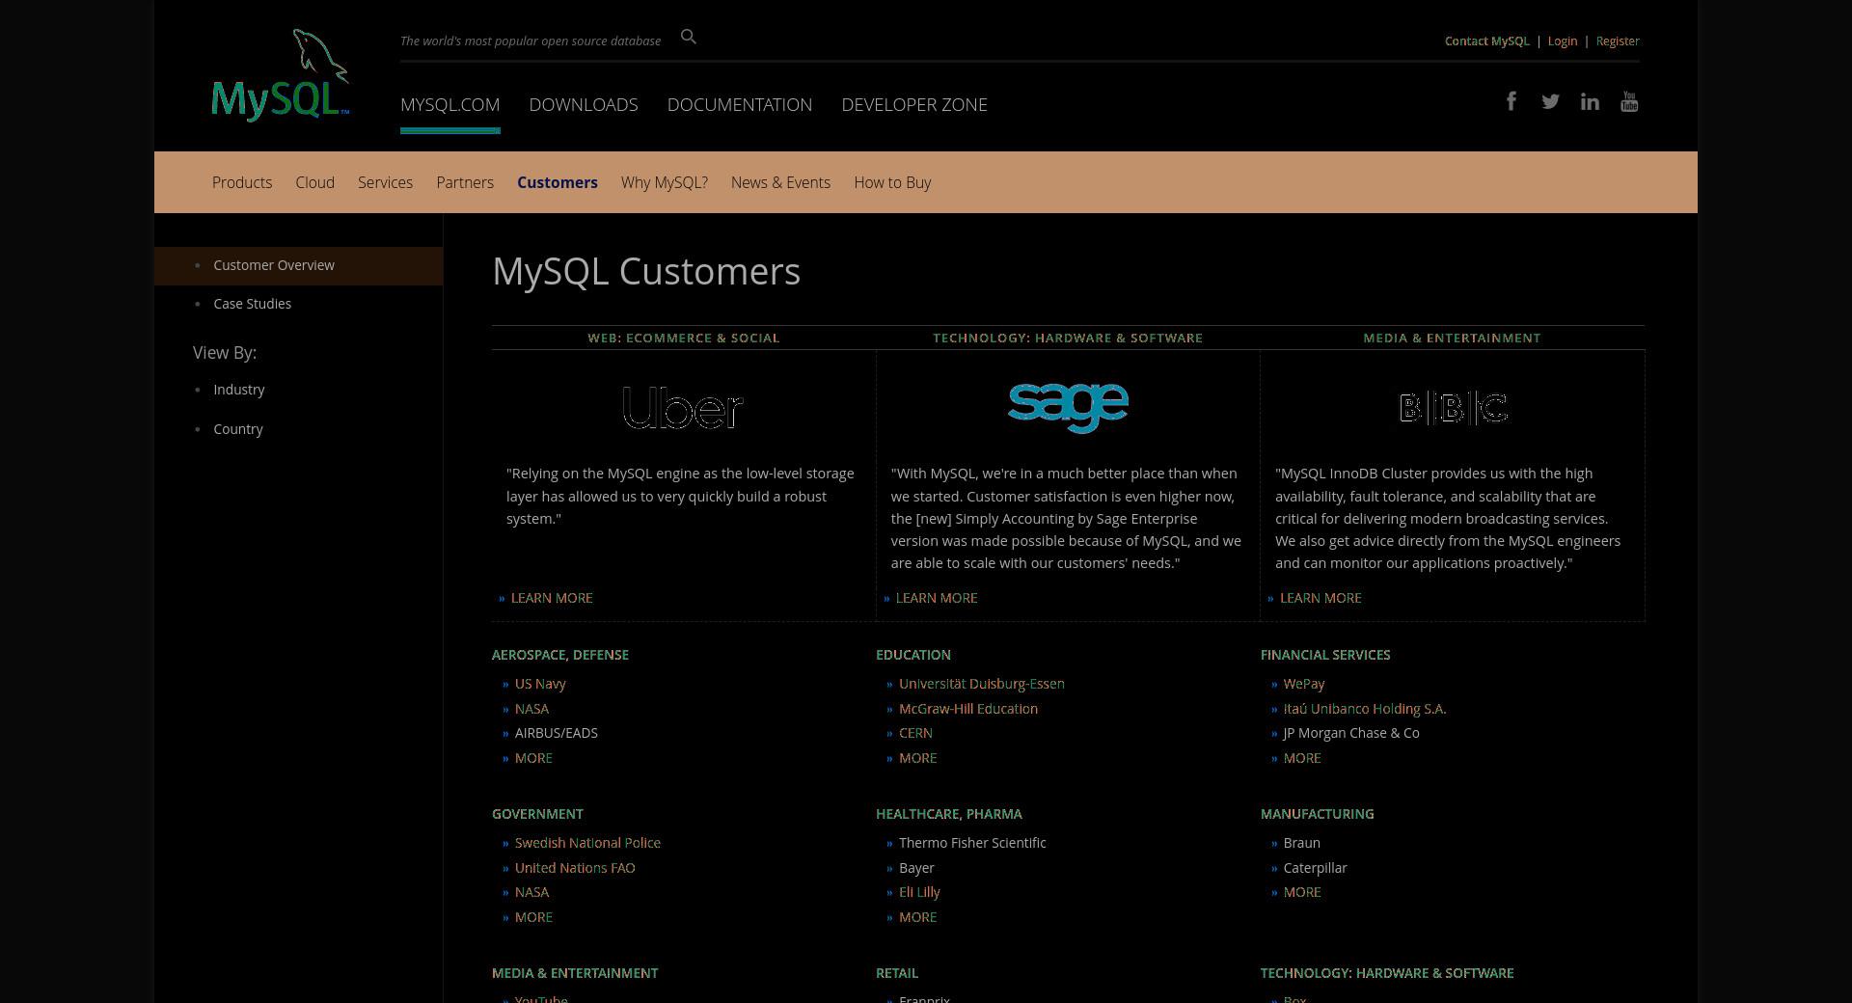Click MORE under Government
The image size is (1852, 1003).
533,917
